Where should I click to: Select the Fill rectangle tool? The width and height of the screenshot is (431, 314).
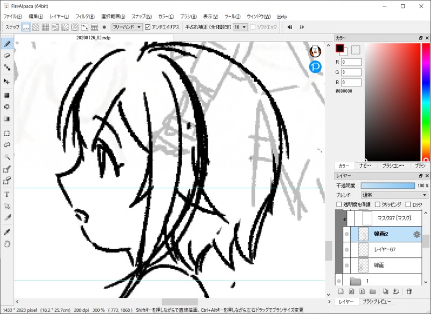point(7,95)
